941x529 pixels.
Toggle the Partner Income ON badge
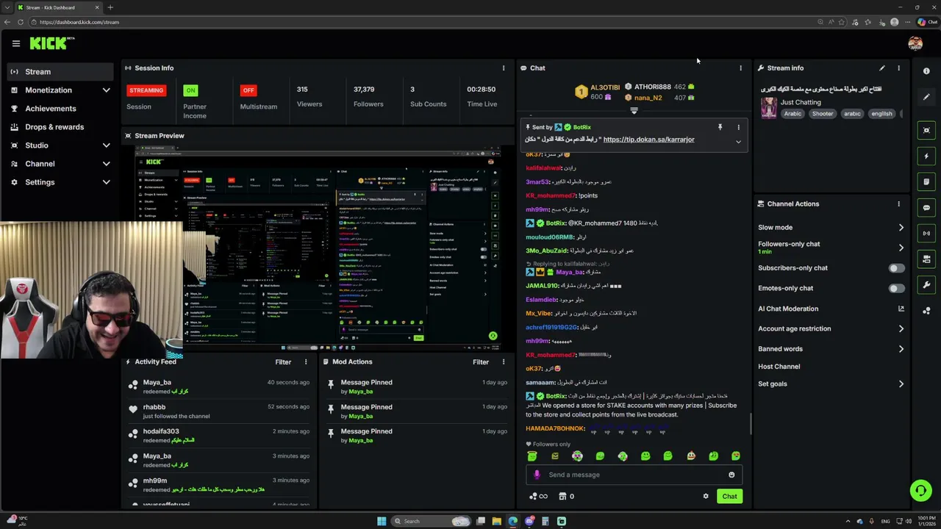190,90
